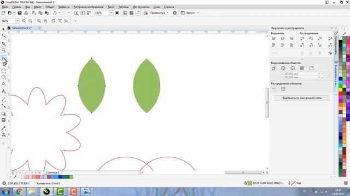This screenshot has height=196, width=350.
Task: Select the Drop shadow tool
Action: [x=4, y=114]
